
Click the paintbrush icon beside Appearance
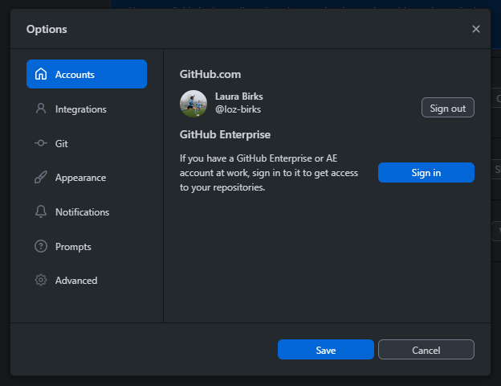pyautogui.click(x=41, y=178)
